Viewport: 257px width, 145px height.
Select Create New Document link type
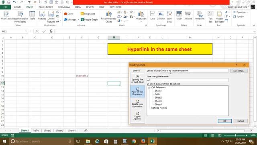tap(137, 104)
